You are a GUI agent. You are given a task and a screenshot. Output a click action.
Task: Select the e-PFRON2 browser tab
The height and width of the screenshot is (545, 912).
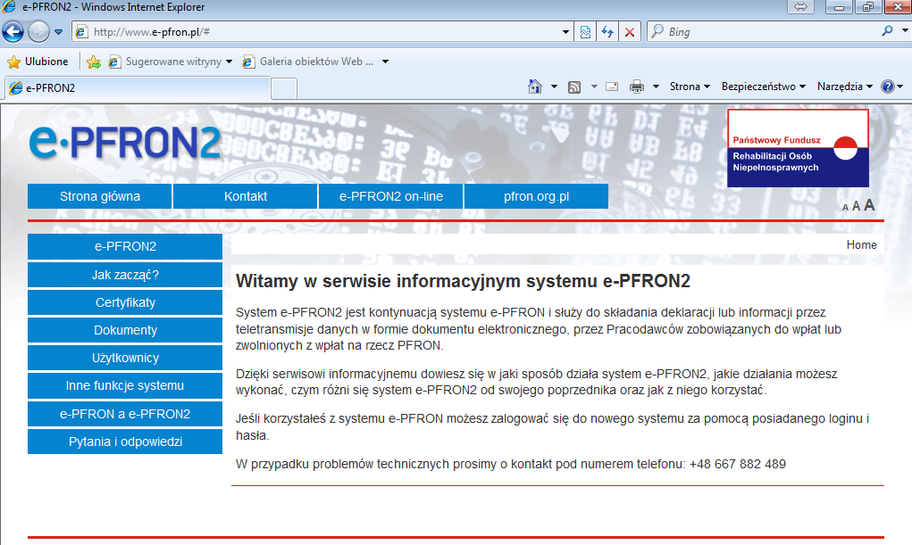coord(138,88)
